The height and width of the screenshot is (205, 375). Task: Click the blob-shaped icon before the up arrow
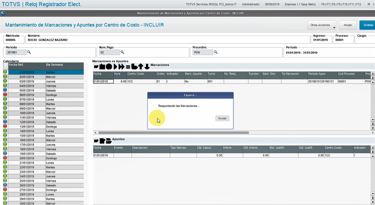point(134,66)
